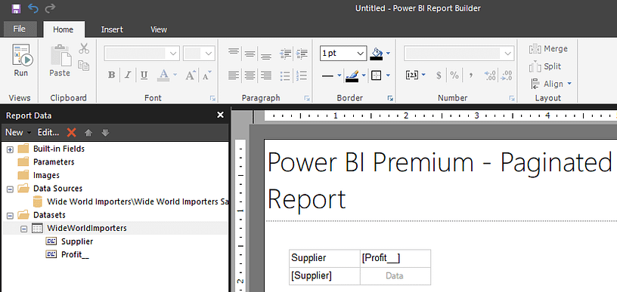Screen dimensions: 617x292
Task: Close the Report Data pane
Action: coord(220,115)
